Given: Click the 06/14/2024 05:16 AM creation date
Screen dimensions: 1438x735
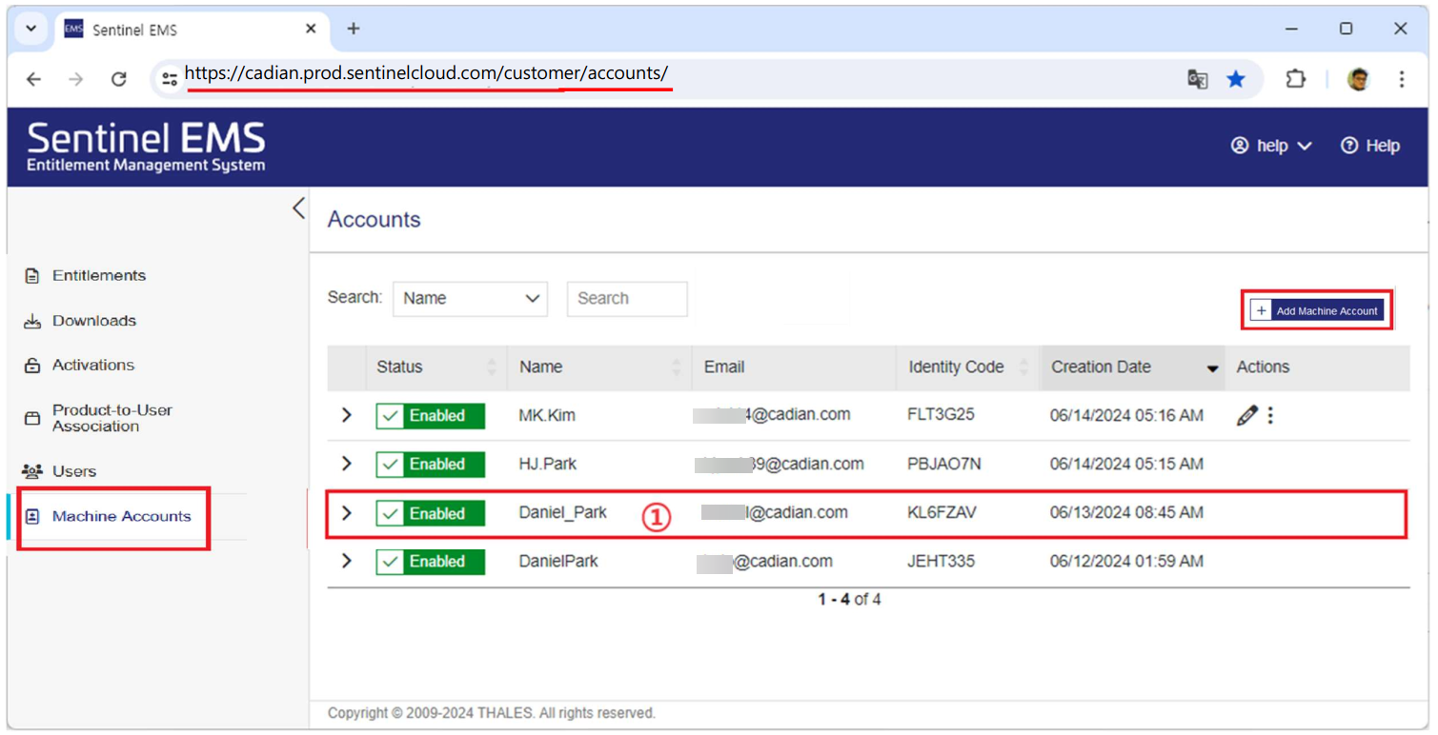Looking at the screenshot, I should [1126, 415].
